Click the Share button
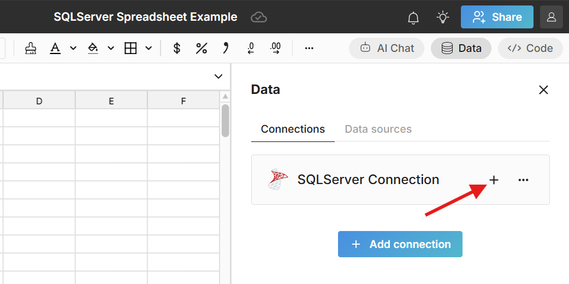This screenshot has width=569, height=284. (x=497, y=17)
